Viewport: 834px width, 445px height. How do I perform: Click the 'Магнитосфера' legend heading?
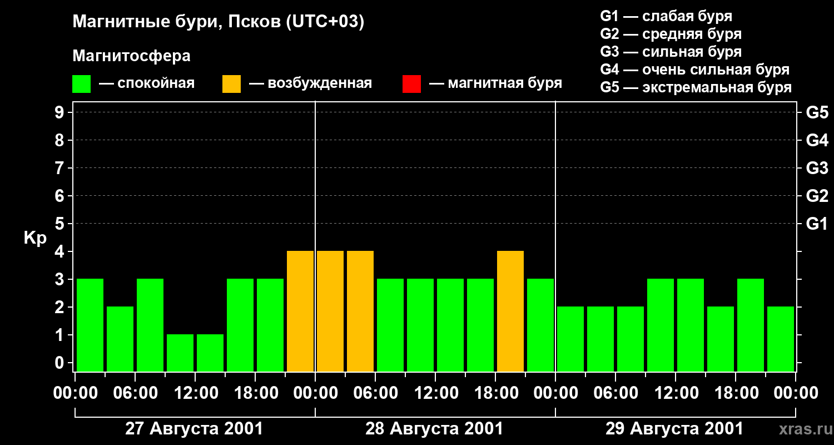tap(132, 56)
